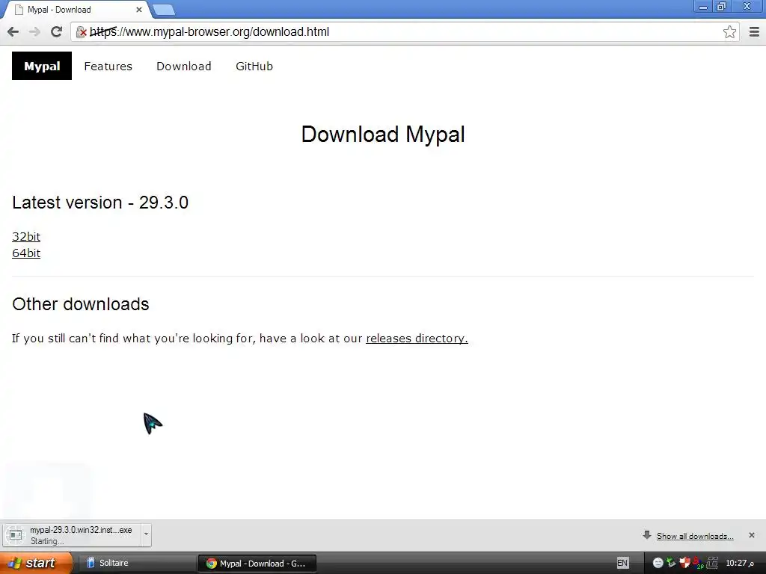Download the 64bit version
The width and height of the screenshot is (766, 574).
(26, 253)
